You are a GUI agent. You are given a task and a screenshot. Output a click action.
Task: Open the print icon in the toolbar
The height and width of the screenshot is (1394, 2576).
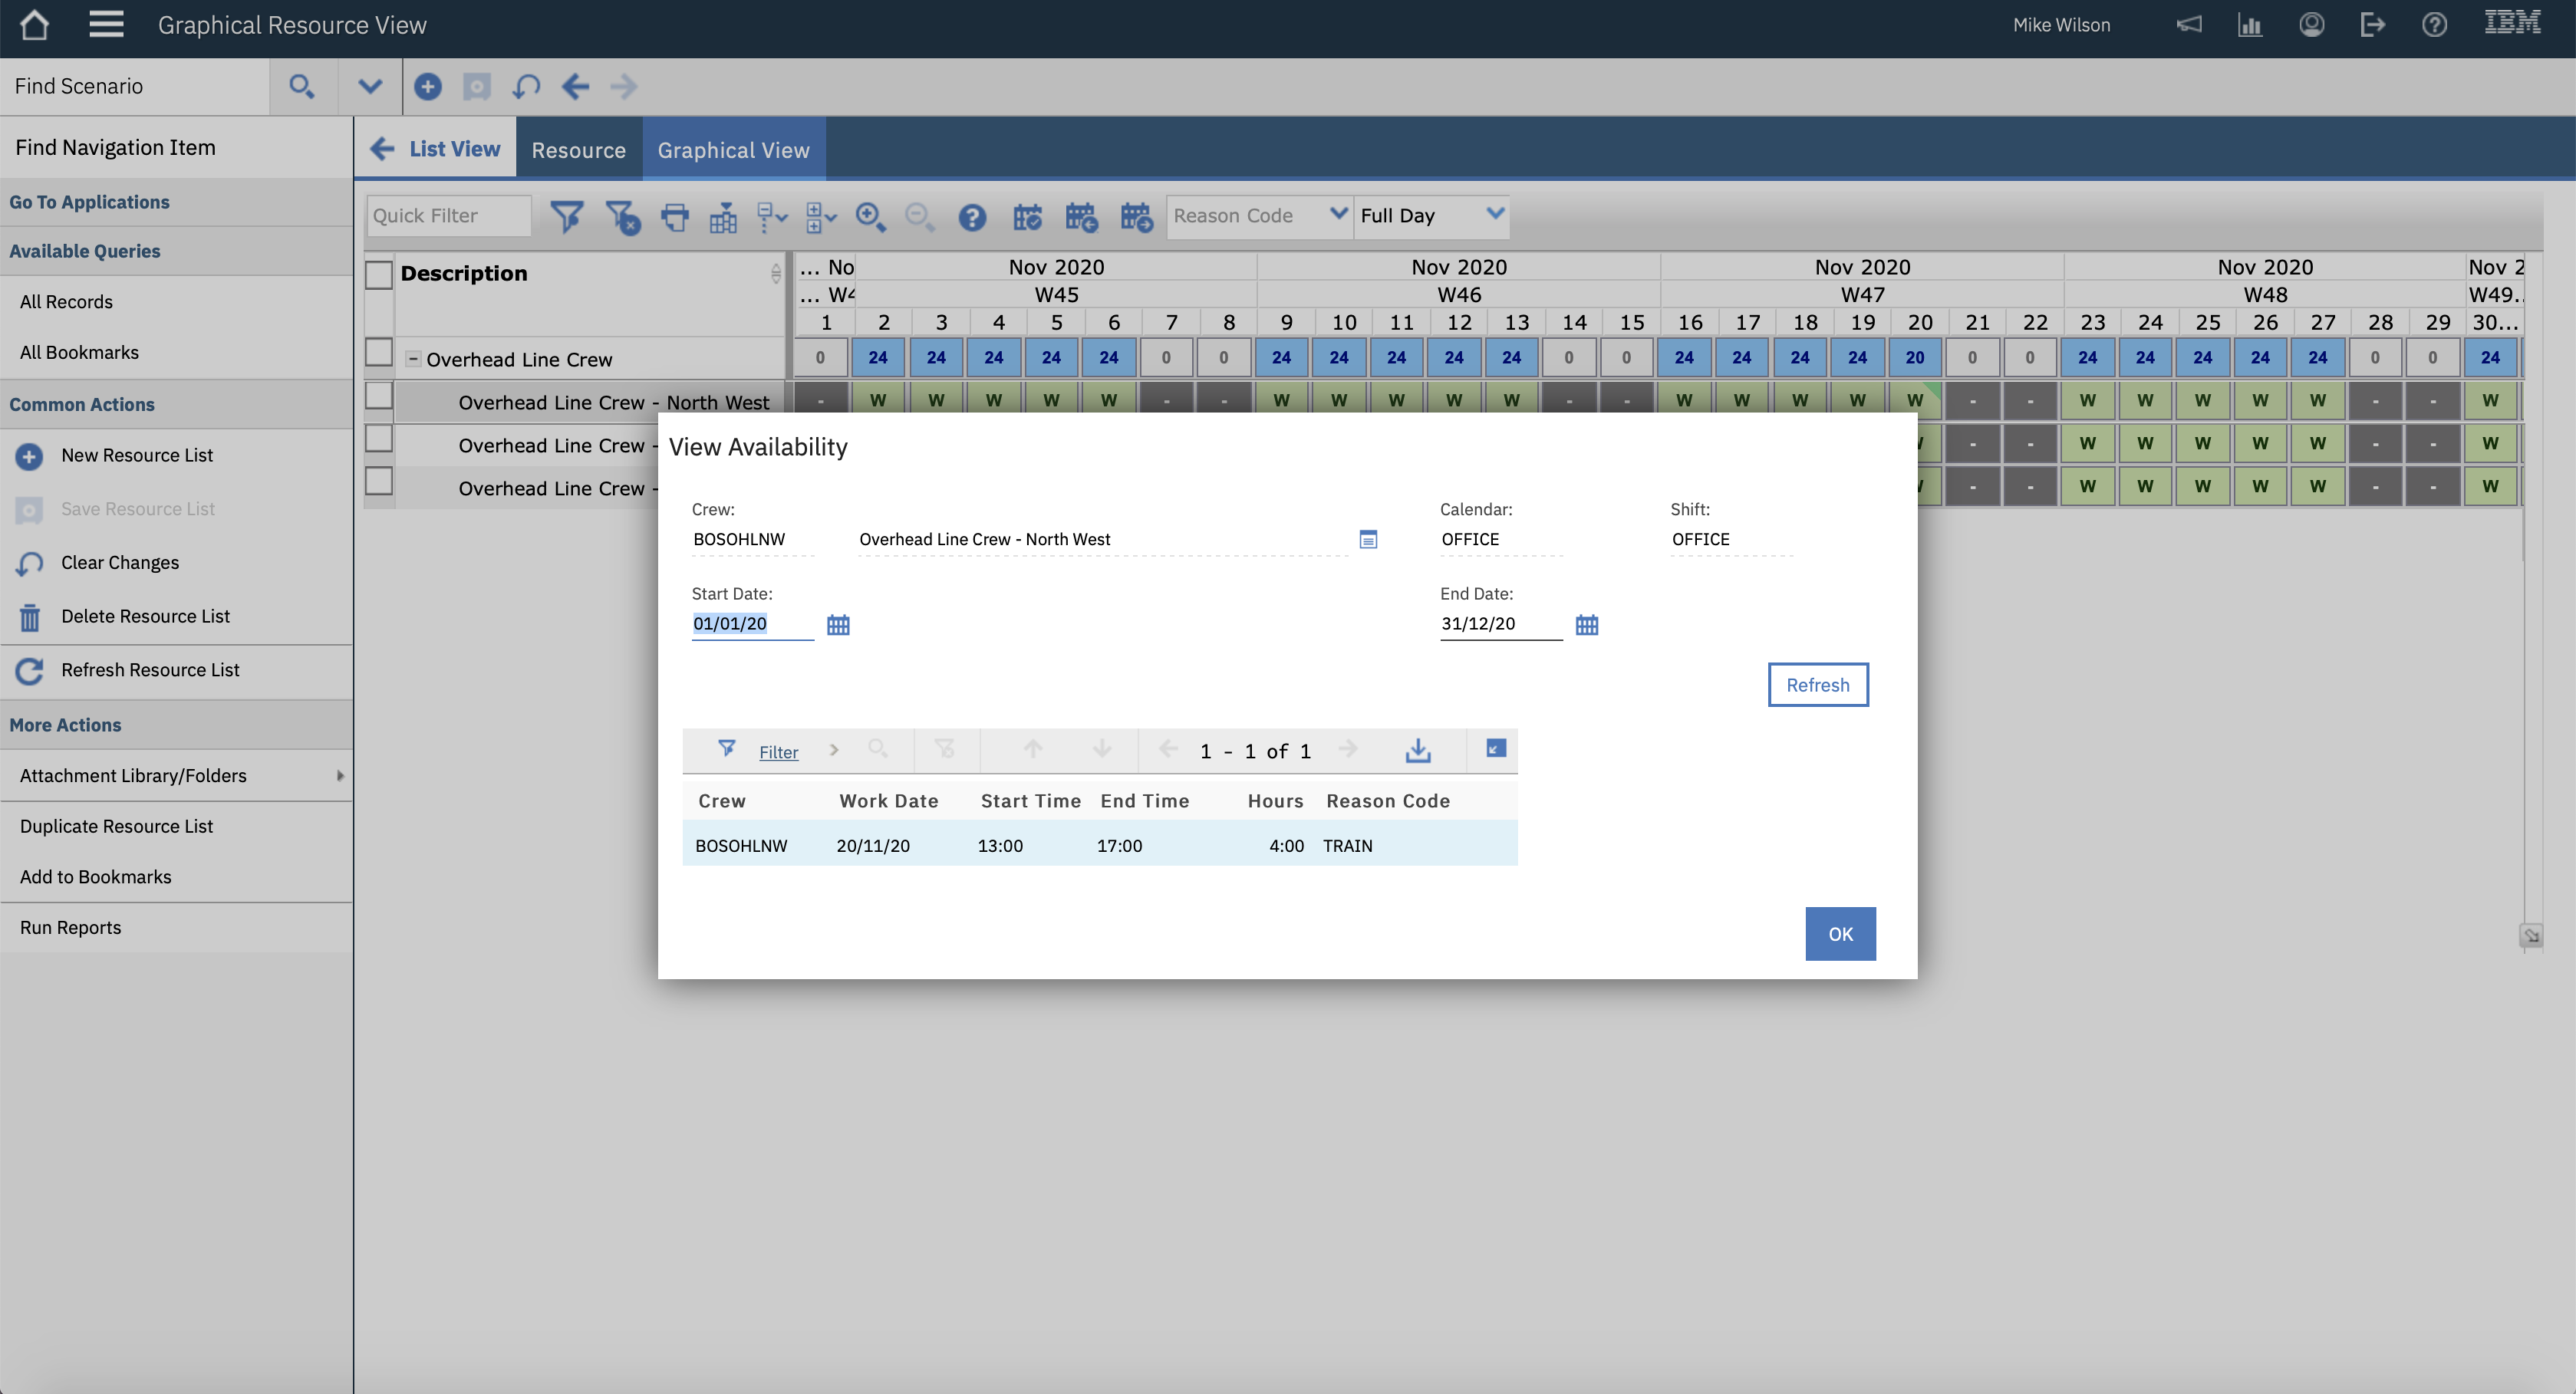pos(674,215)
